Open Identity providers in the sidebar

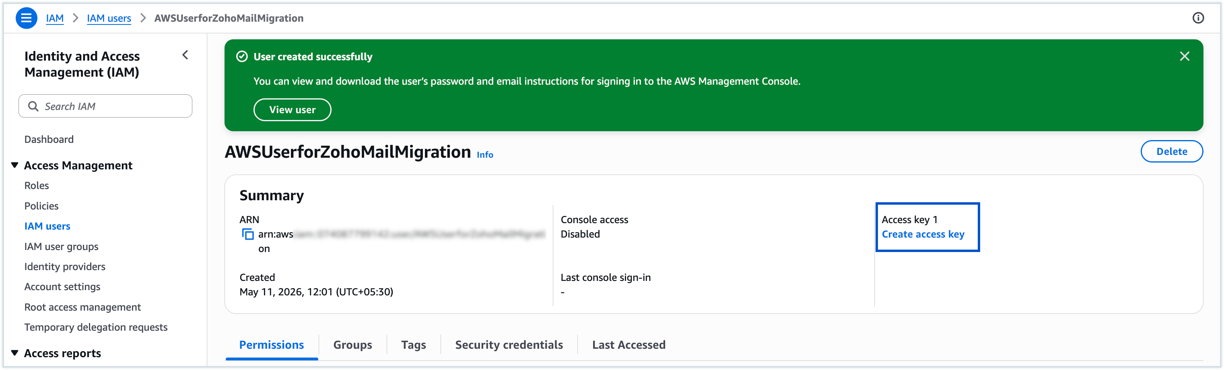click(65, 266)
